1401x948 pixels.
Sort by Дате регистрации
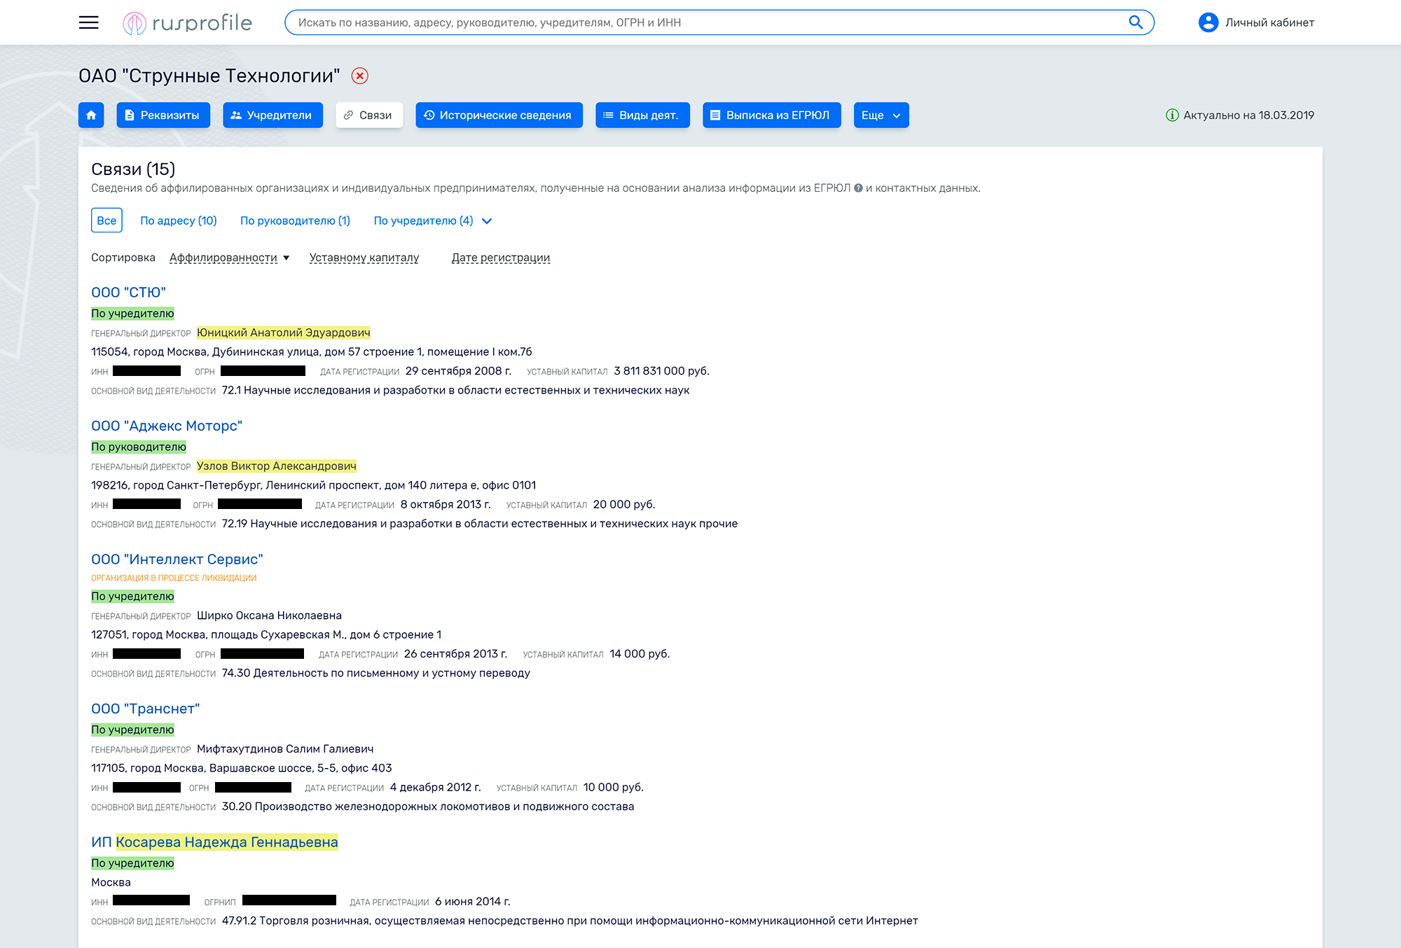(501, 258)
